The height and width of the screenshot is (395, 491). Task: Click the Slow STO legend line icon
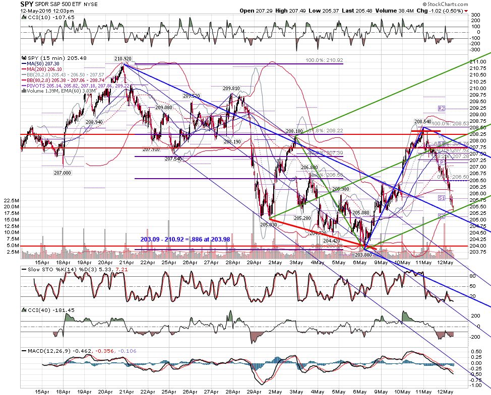pyautogui.click(x=24, y=269)
